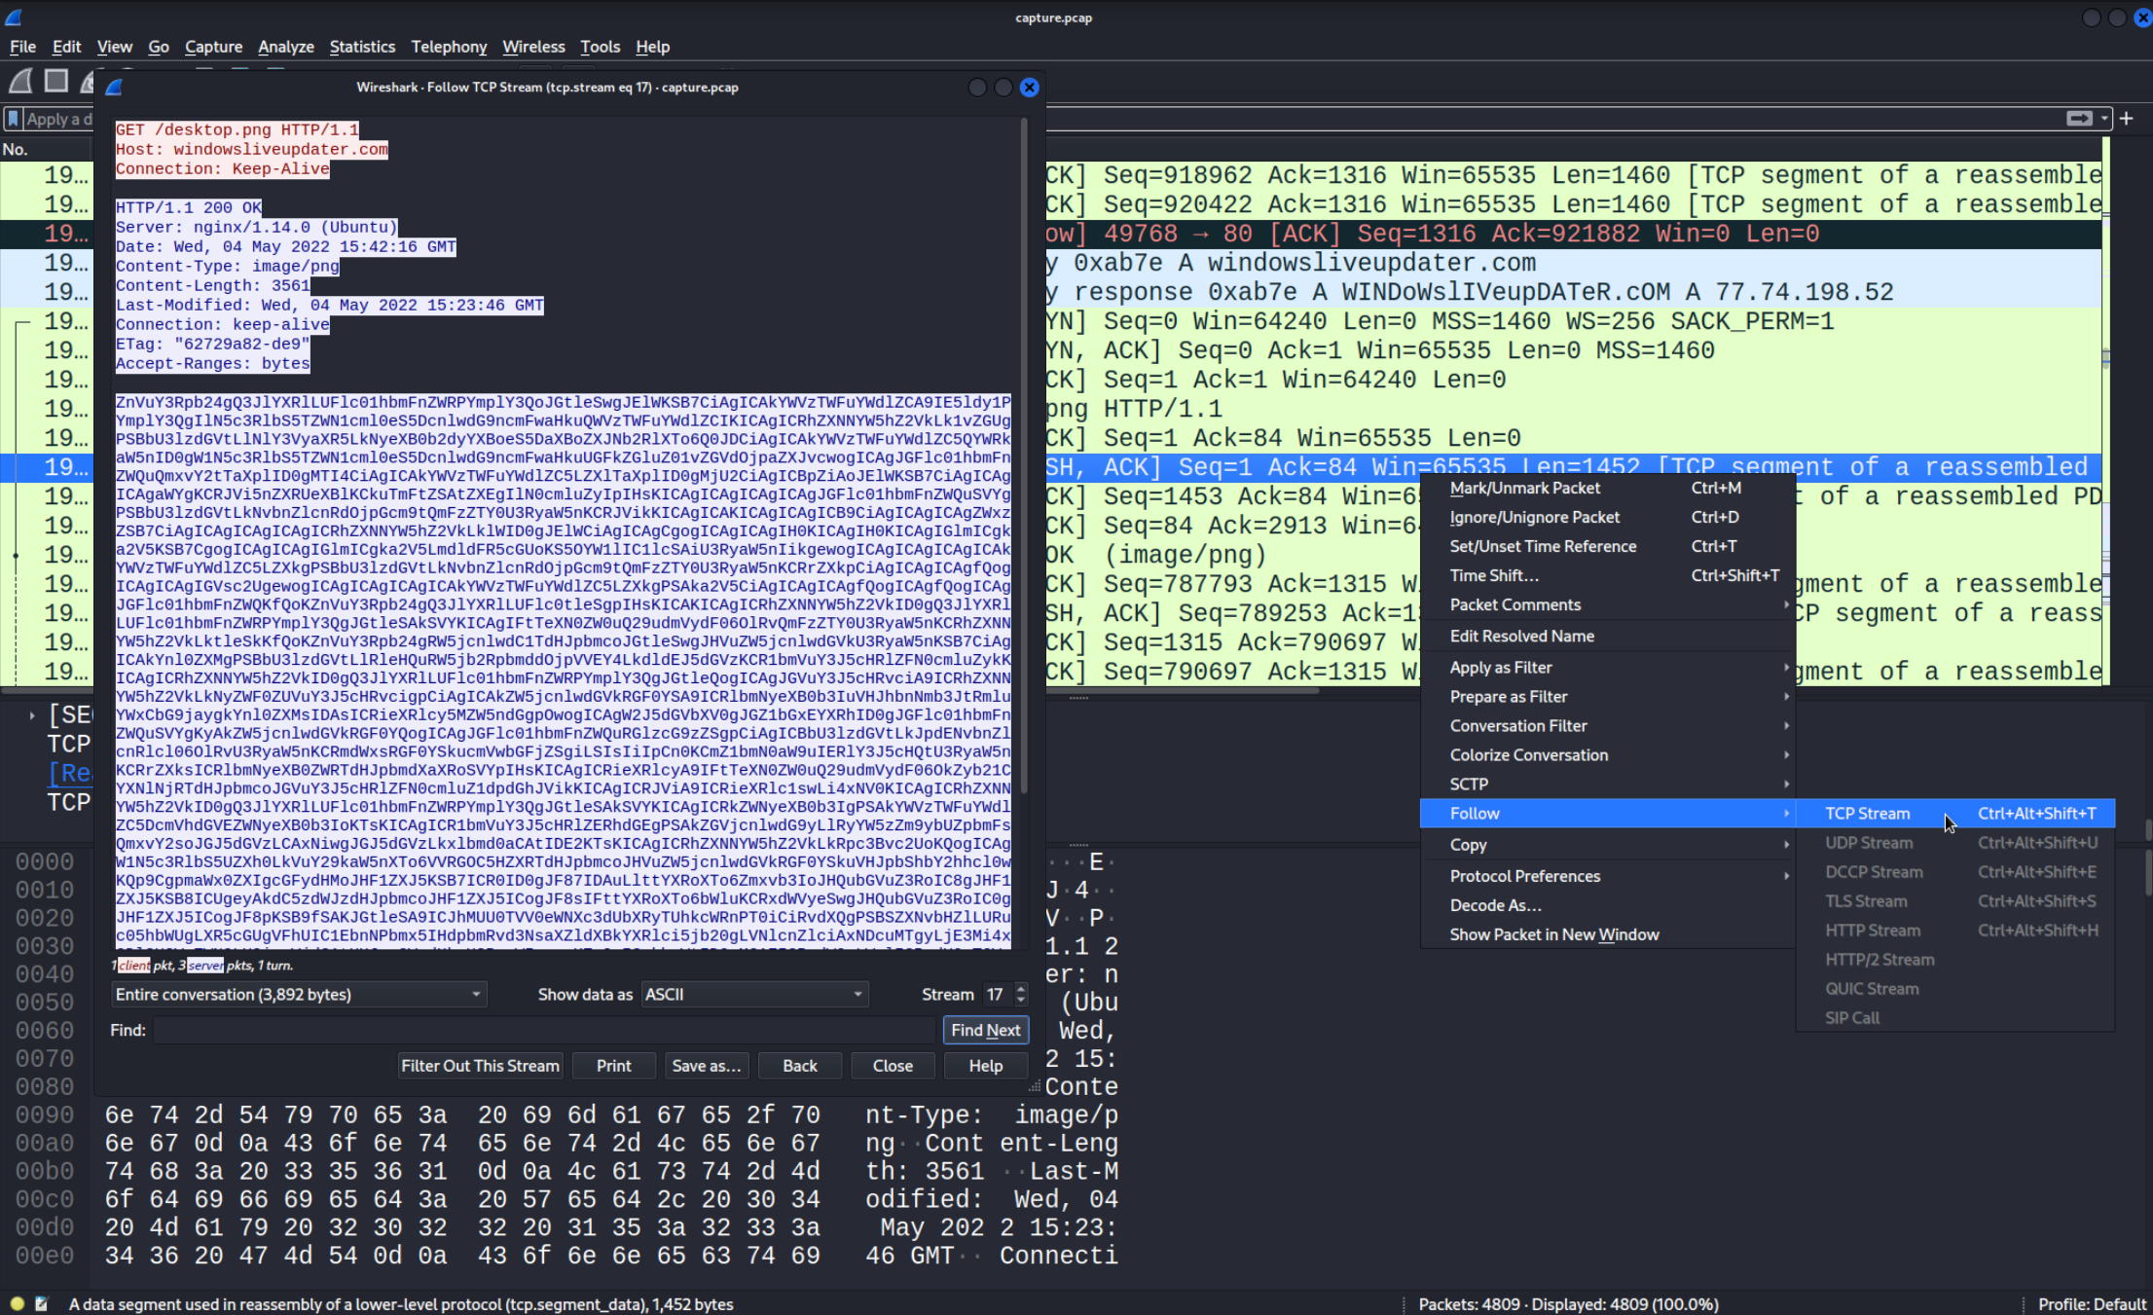
Task: Click the stop capture square icon
Action: [56, 82]
